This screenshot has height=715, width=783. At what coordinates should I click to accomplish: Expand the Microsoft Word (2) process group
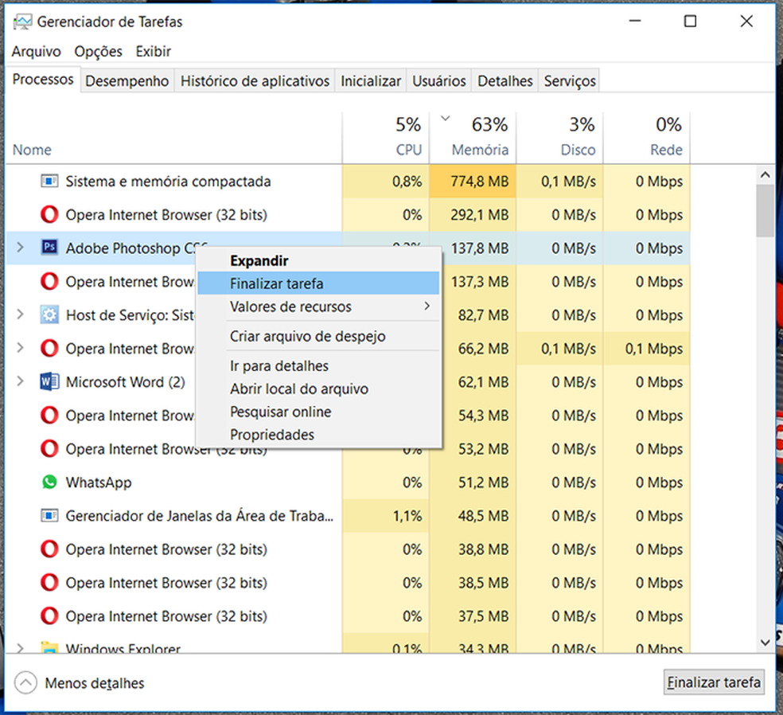coord(21,382)
